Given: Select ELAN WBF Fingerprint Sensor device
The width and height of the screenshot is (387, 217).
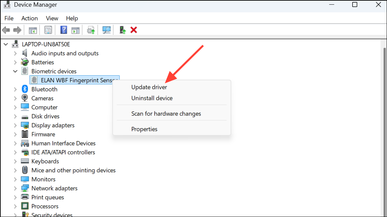Looking at the screenshot, I should (75, 80).
